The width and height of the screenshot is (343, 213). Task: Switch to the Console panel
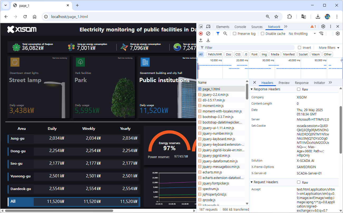tap(240, 27)
